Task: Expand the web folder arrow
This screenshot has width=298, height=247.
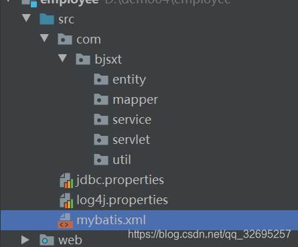Action: [25, 240]
